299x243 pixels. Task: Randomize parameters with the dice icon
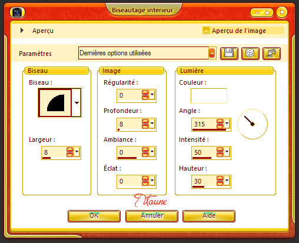(250, 54)
